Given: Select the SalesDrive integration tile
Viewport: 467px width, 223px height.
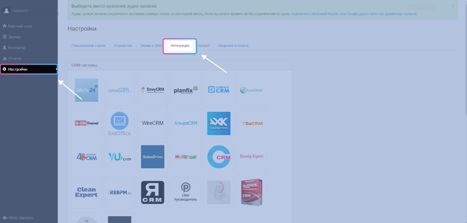Looking at the screenshot, I should [x=152, y=157].
